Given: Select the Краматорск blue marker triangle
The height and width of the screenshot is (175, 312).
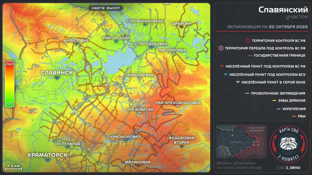Looking at the screenshot, I should (x=48, y=160).
